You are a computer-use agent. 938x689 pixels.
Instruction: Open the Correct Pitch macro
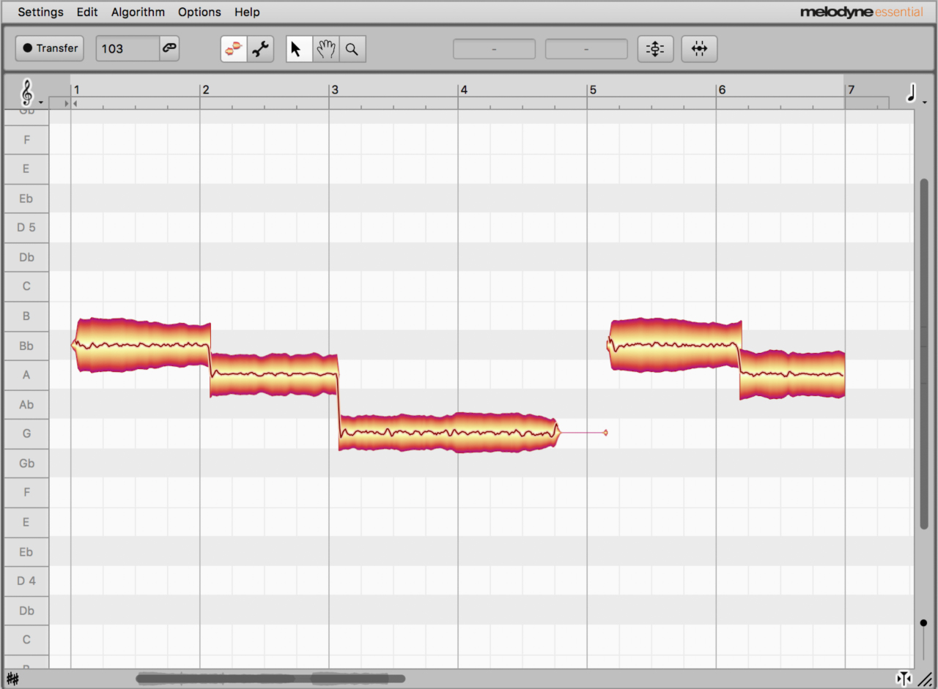[655, 49]
